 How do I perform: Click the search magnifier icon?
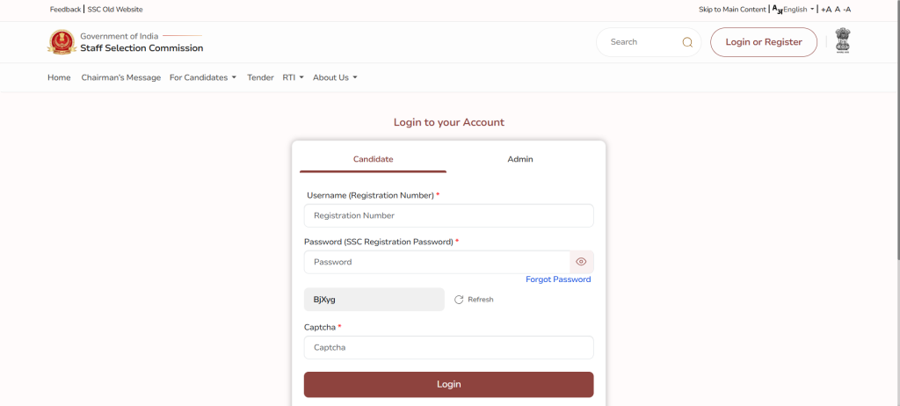(x=687, y=42)
